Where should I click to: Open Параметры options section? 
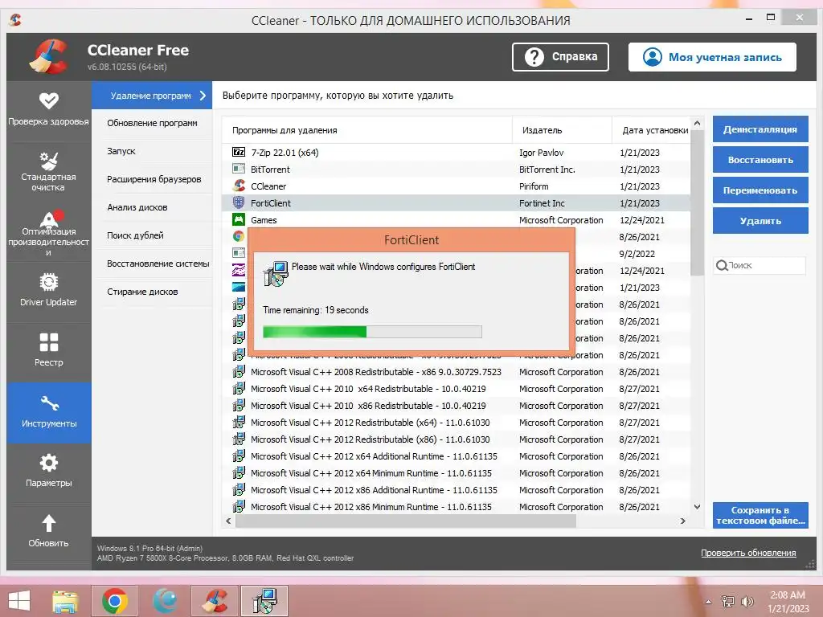pyautogui.click(x=49, y=471)
